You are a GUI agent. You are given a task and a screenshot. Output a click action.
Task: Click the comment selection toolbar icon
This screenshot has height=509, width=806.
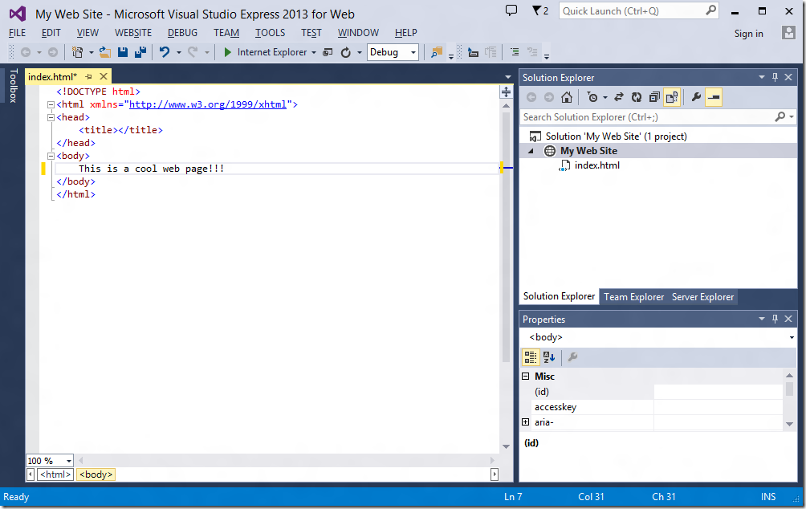tap(515, 52)
